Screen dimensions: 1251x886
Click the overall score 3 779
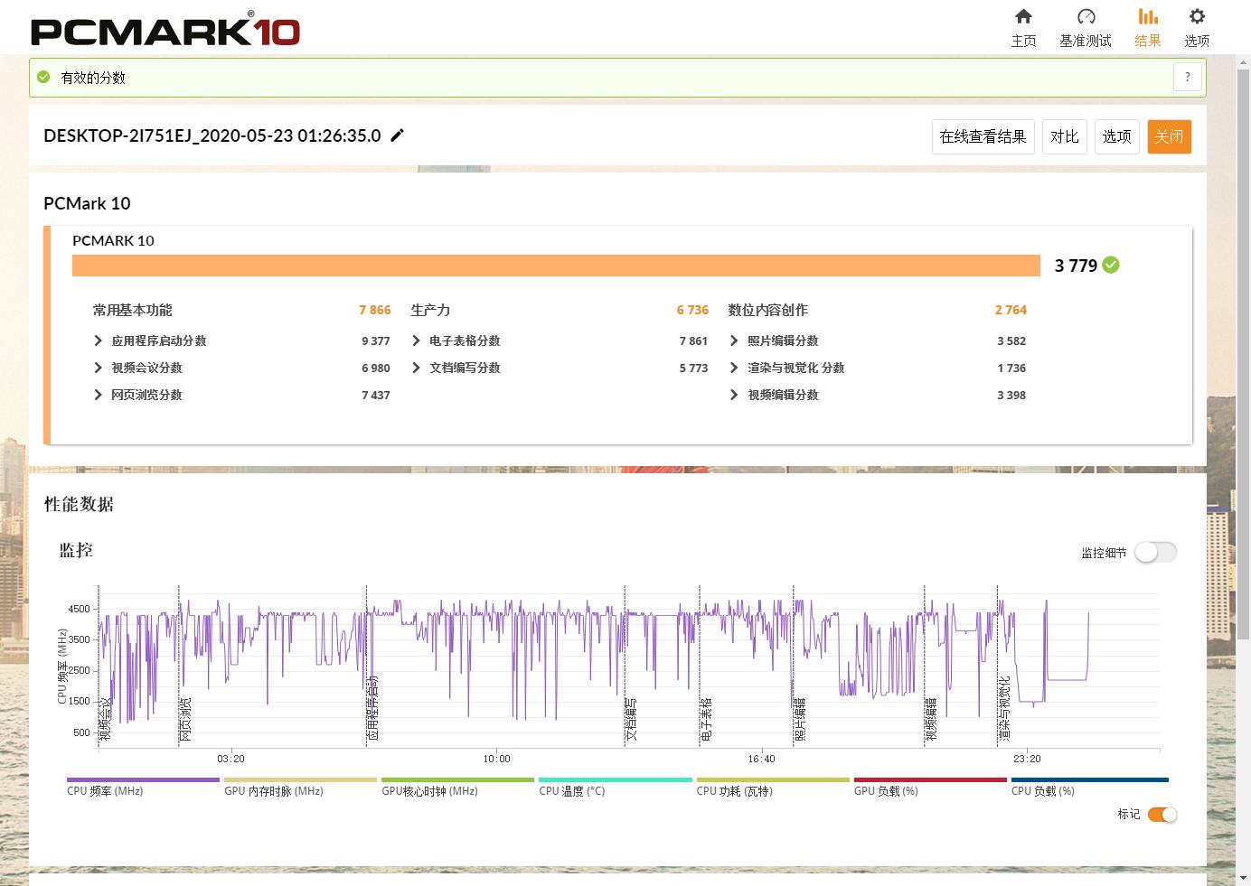click(x=1076, y=266)
